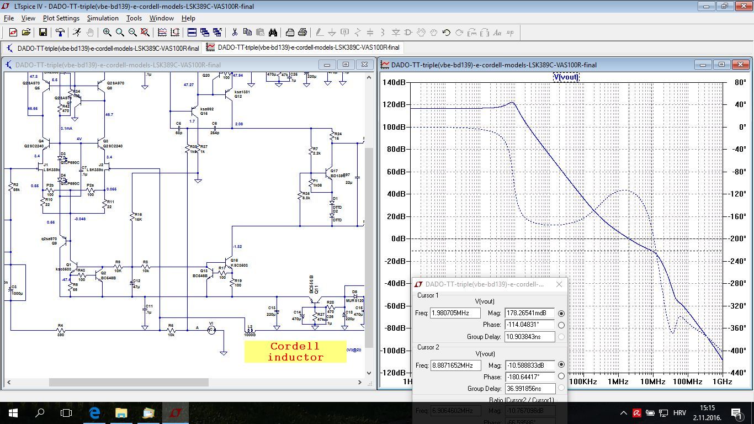
Task: Click the Cursor 2 Freq field
Action: 455,365
